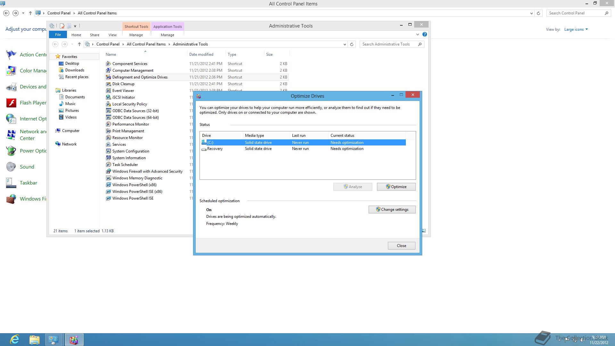
Task: Switch to the Share ribbon tab
Action: click(94, 35)
